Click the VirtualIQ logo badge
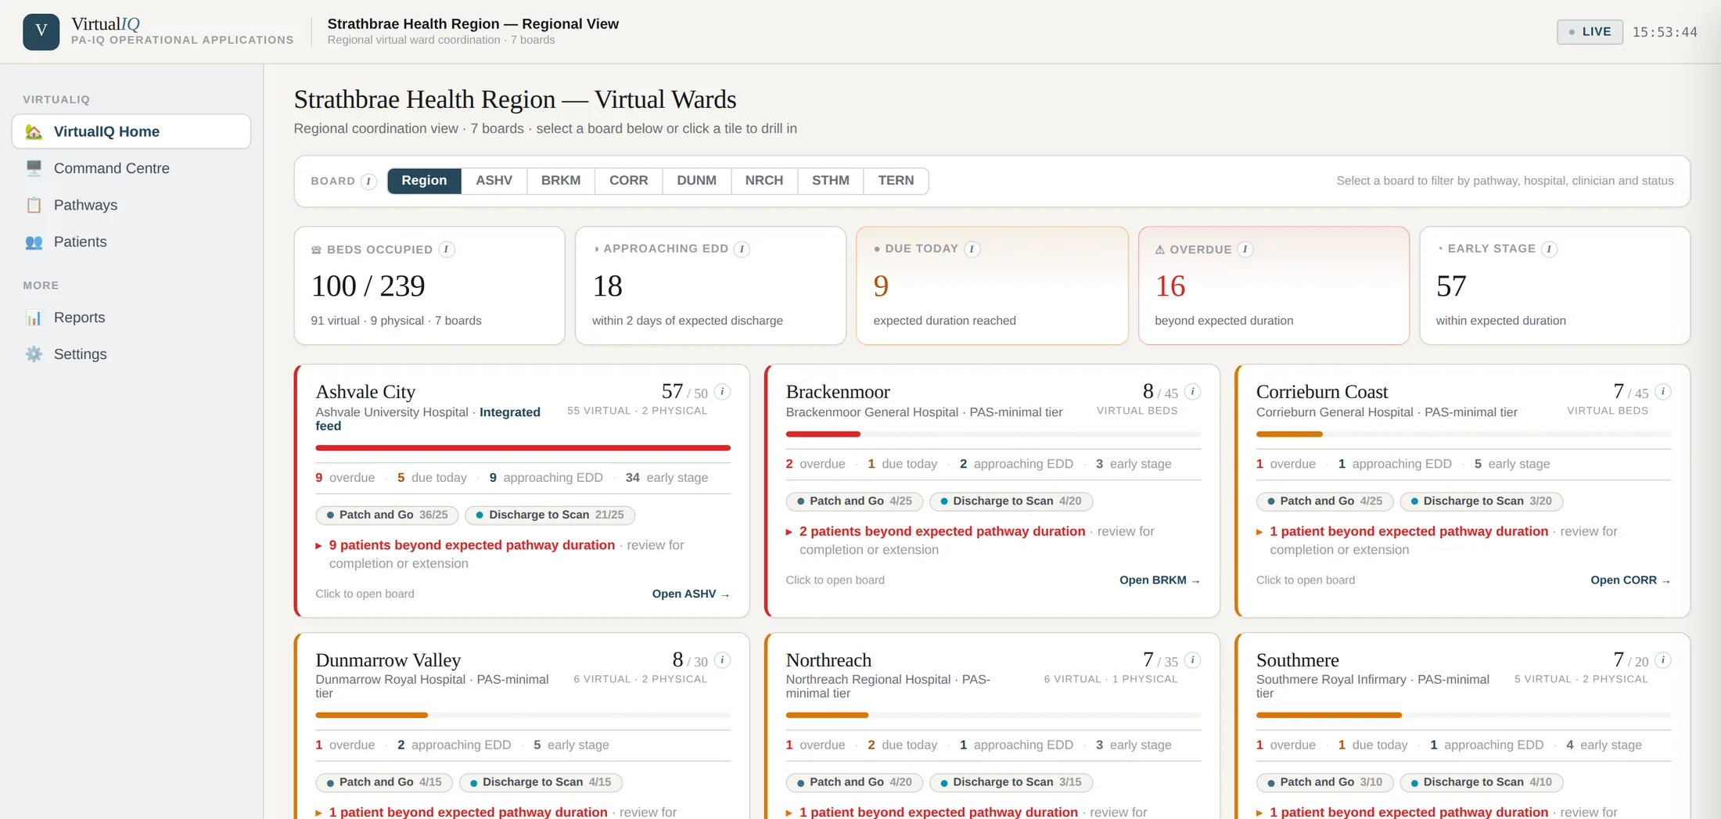Image resolution: width=1721 pixels, height=819 pixels. (x=41, y=31)
